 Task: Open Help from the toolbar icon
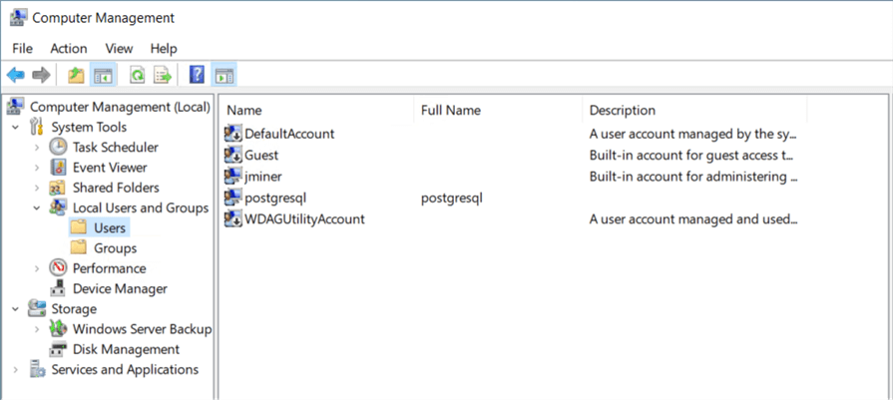pyautogui.click(x=197, y=75)
